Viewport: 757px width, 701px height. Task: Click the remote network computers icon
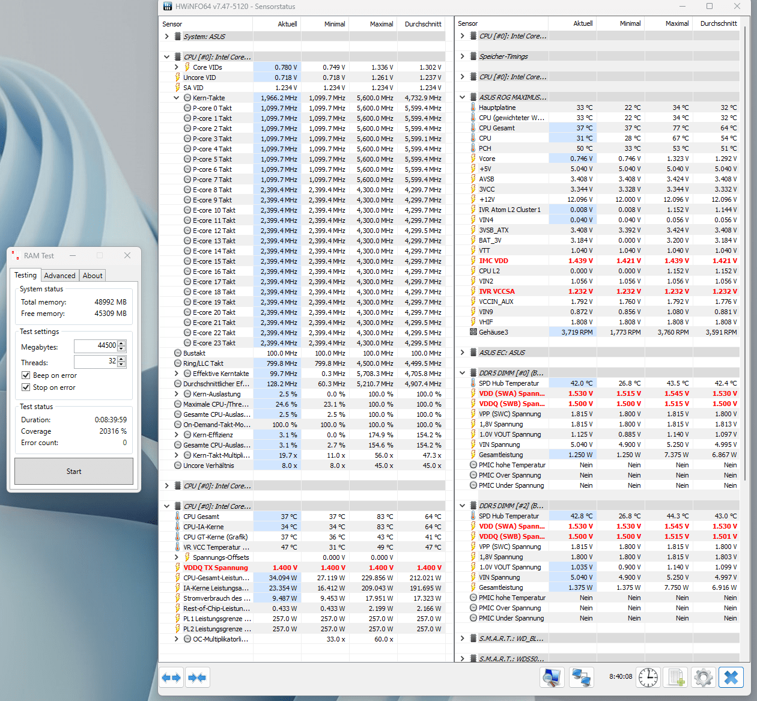(x=581, y=677)
